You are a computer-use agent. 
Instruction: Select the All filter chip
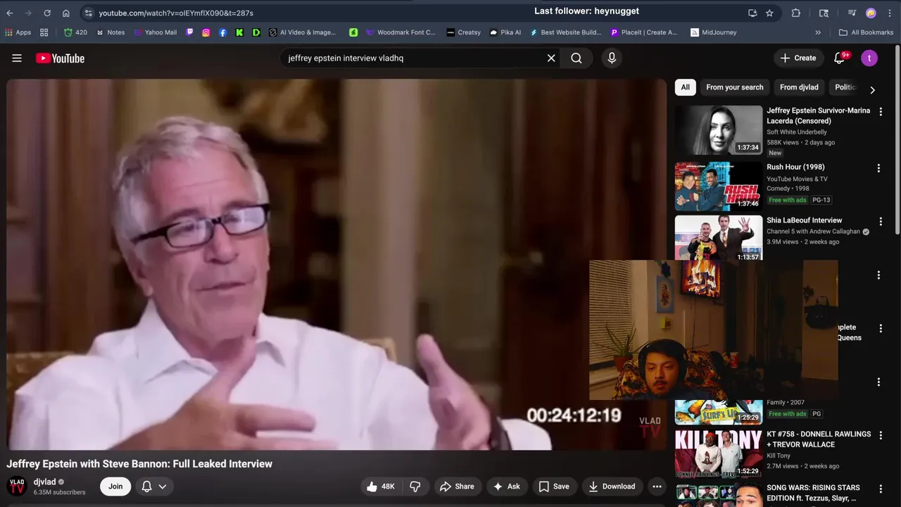685,87
